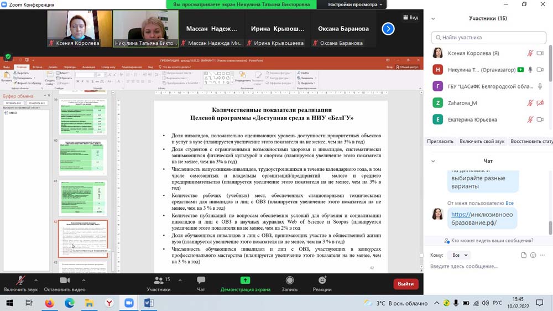Click Никулина's camera icon in participants
This screenshot has width=553, height=311.
[540, 70]
